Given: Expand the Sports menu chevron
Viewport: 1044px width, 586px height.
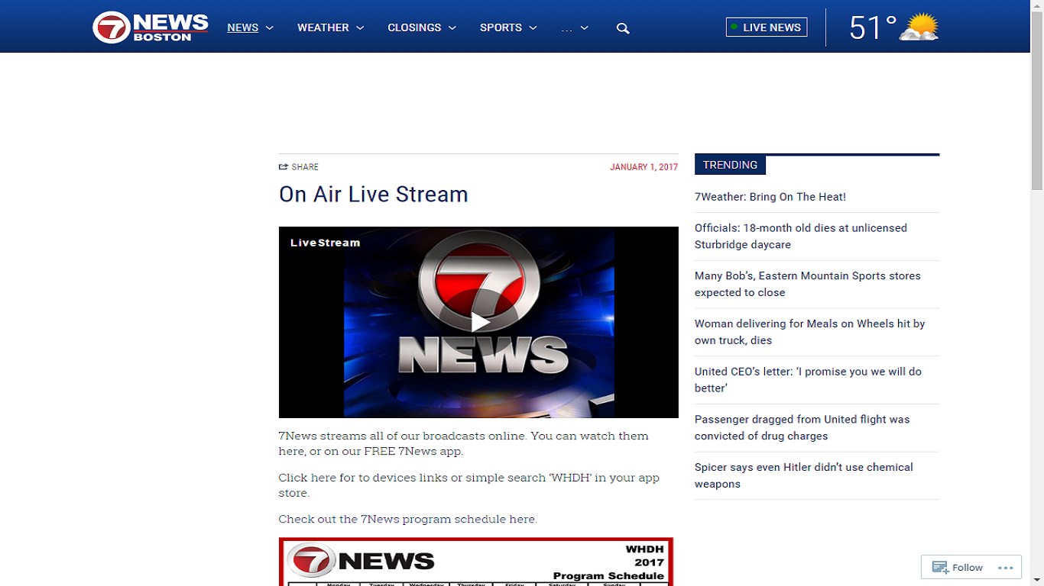Looking at the screenshot, I should (533, 28).
